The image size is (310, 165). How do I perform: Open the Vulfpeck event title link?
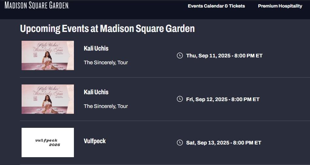pyautogui.click(x=95, y=141)
